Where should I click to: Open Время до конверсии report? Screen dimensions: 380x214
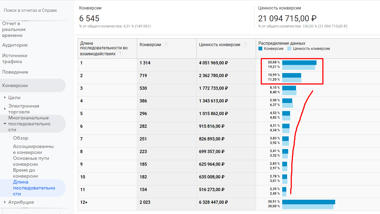click(x=25, y=173)
